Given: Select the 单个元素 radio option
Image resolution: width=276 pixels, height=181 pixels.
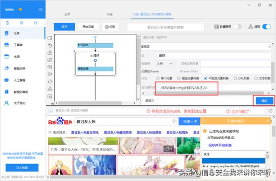Looking at the screenshot, I should pyautogui.click(x=164, y=79).
